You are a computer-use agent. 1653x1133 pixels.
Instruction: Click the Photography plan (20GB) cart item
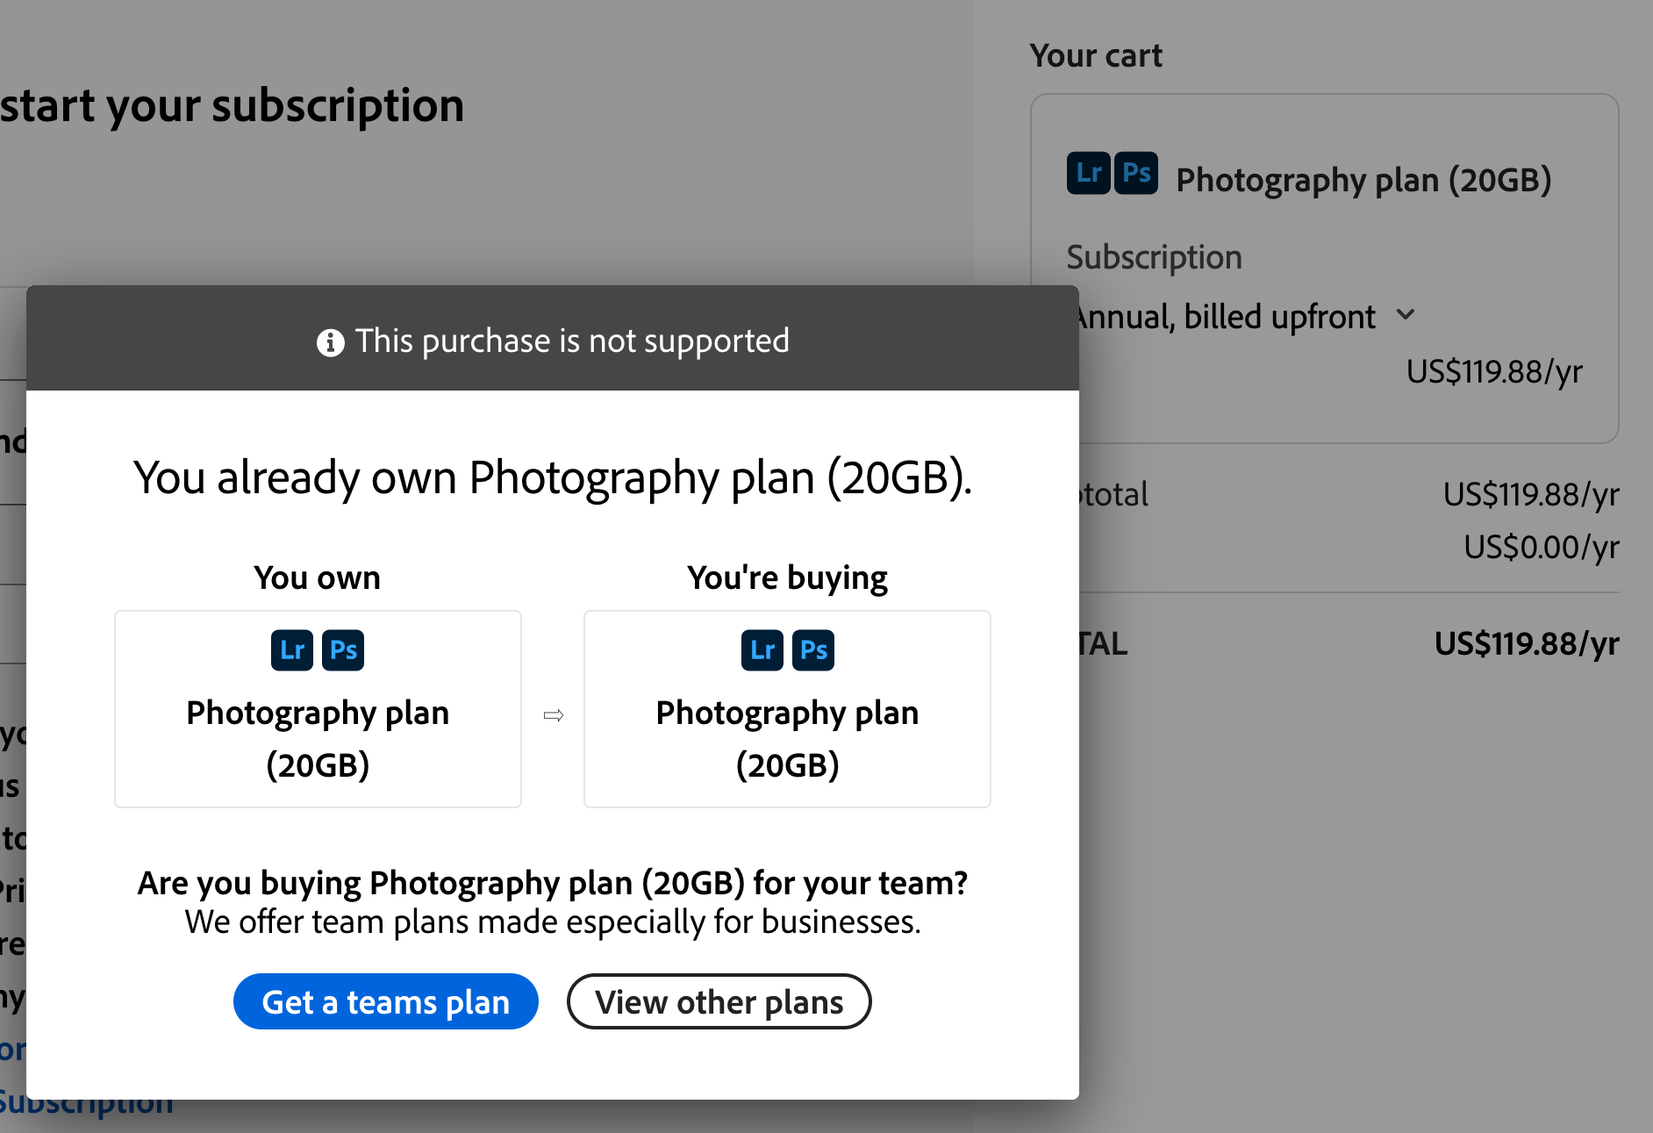tap(1363, 179)
